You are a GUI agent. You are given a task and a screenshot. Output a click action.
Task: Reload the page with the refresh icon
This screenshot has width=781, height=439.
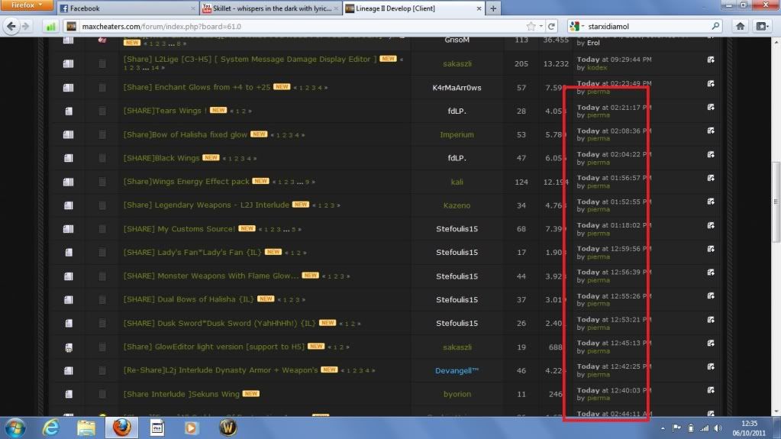[551, 26]
